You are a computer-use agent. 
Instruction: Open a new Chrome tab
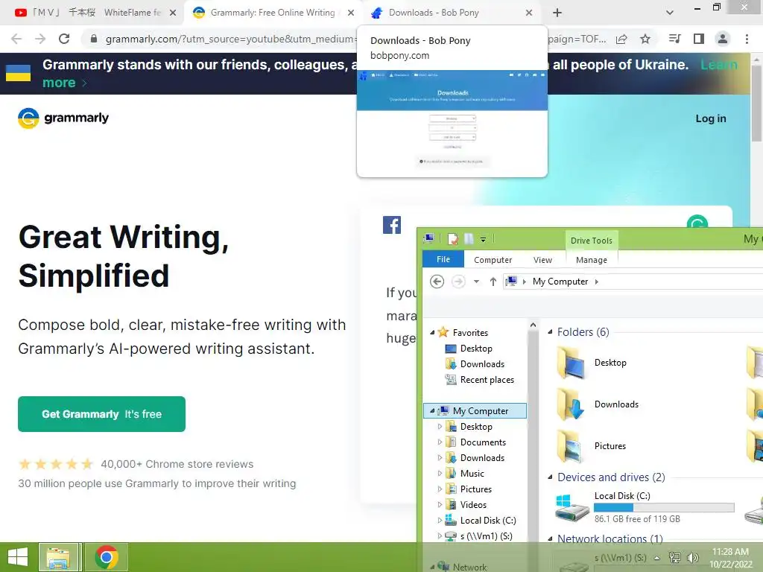(557, 13)
